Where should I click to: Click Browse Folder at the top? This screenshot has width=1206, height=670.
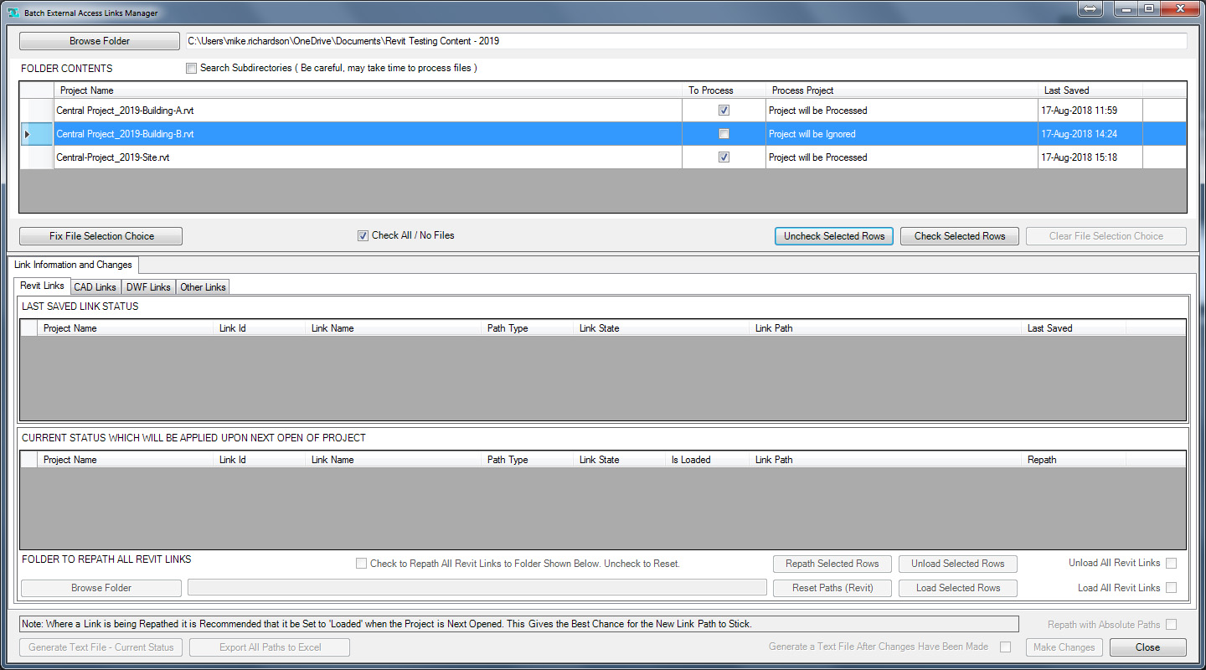click(99, 40)
